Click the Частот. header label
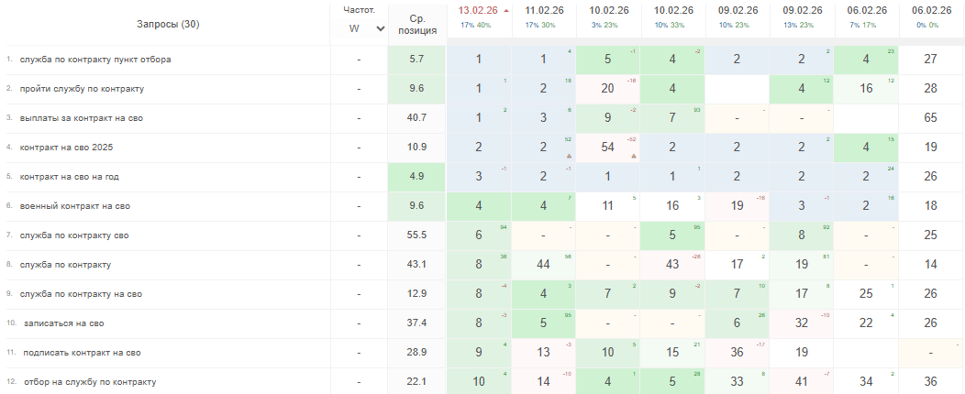 pos(360,10)
